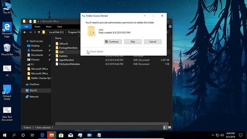247x139 pixels.
Task: Open Action Center notifications icon
Action: coord(240,135)
